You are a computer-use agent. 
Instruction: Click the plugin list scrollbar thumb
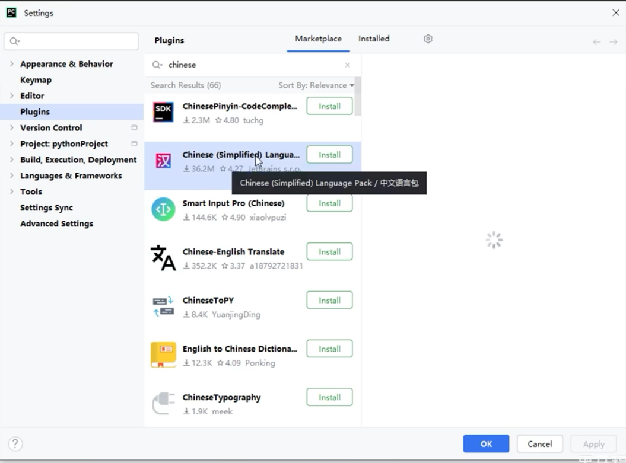point(358,97)
